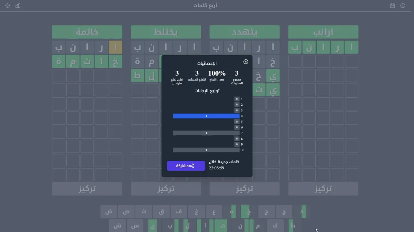Click the solved word header يختلط
This screenshot has height=232, width=414.
166,32
